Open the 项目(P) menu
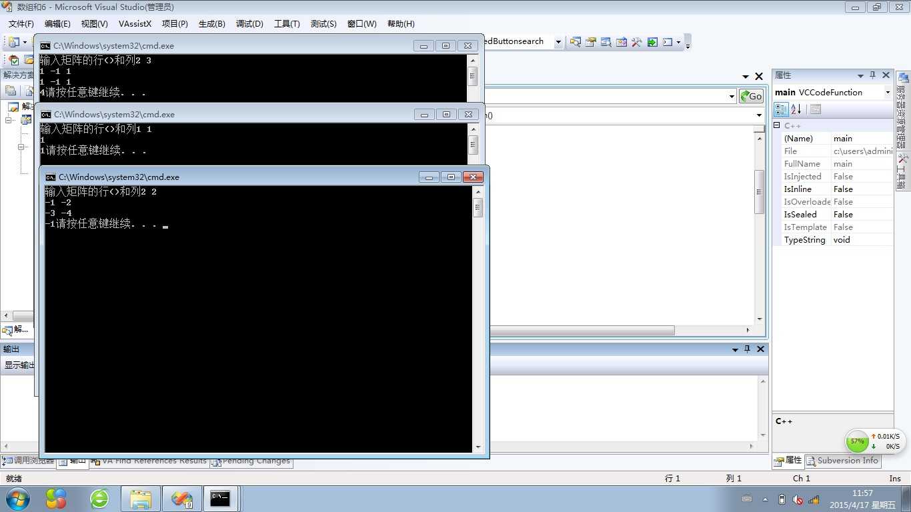911x512 pixels. pos(175,23)
